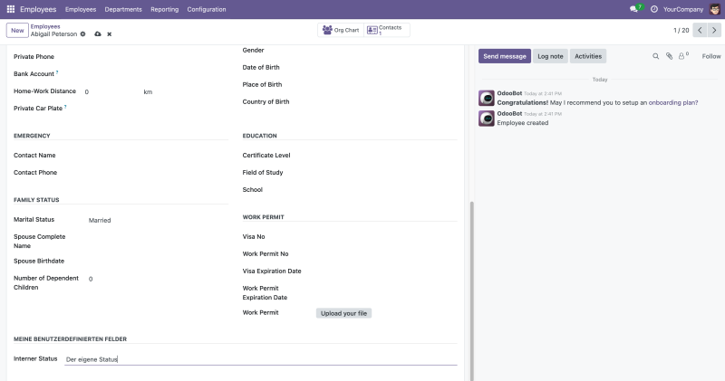Click the Send message button
This screenshot has height=381, width=725.
tap(505, 56)
